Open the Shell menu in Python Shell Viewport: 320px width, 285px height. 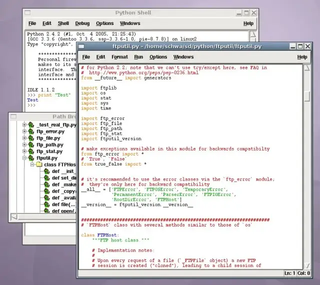coord(63,23)
